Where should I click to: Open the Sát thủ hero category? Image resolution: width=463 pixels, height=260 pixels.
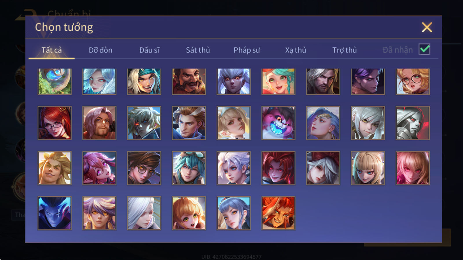tap(198, 50)
